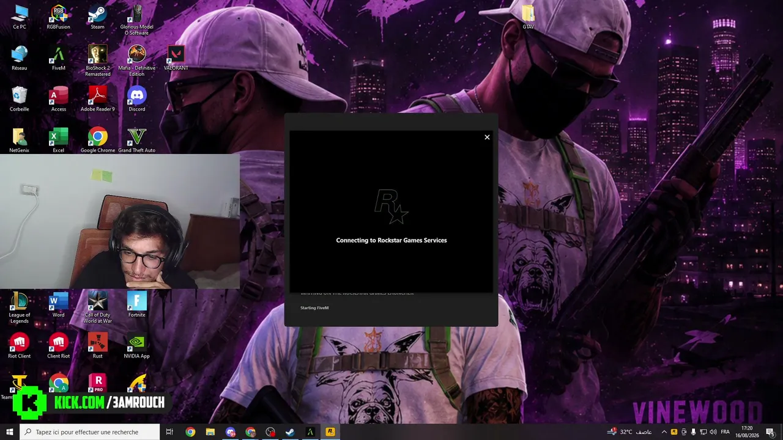Open the Meet Now camera tray icon

pos(684,432)
